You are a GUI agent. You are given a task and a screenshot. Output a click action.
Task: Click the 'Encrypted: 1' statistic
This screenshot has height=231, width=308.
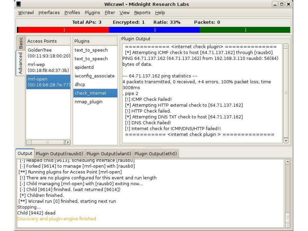129,22
